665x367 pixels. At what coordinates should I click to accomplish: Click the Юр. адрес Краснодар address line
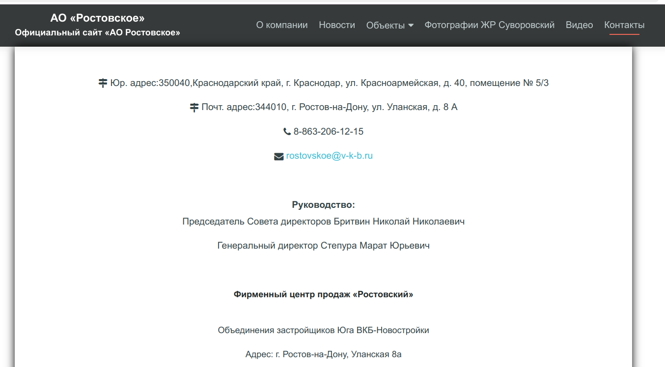click(x=330, y=83)
